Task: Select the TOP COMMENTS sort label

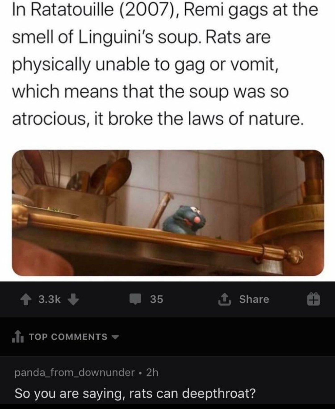Action: click(x=68, y=336)
